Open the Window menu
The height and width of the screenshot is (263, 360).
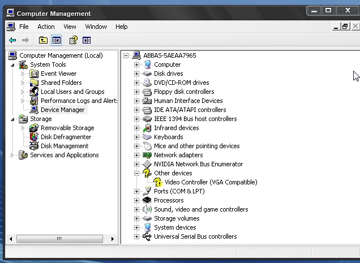(96, 27)
